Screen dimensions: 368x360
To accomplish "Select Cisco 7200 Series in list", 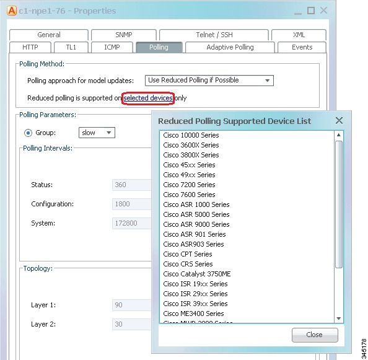I will coord(247,185).
